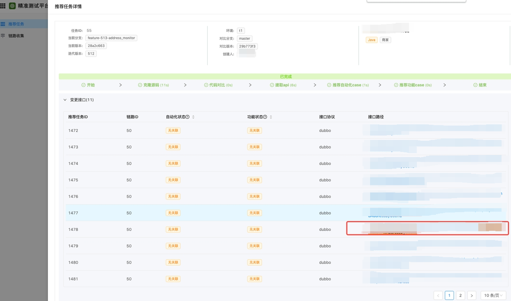Click the feature-513-address_monitor branch tag
Image resolution: width=511 pixels, height=301 pixels.
tap(111, 38)
